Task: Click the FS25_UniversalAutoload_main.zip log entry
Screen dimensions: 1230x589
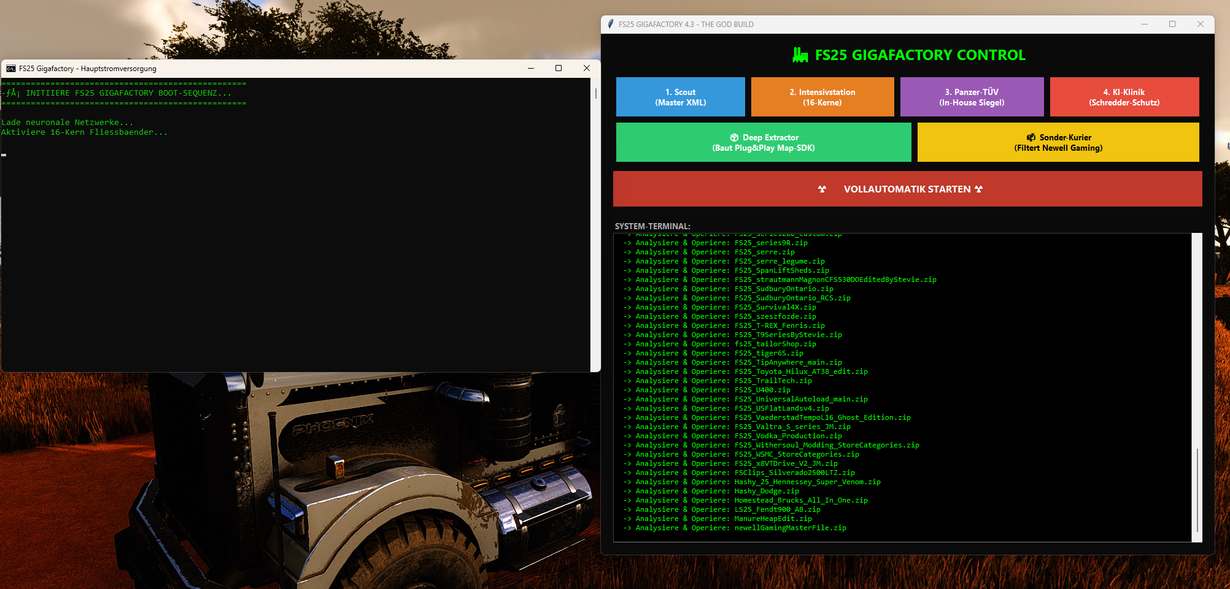Action: click(800, 399)
